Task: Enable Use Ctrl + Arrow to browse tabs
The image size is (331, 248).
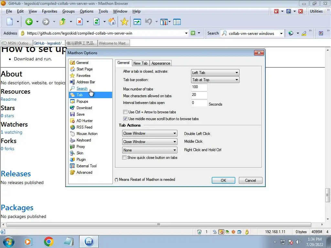Action: click(125, 112)
